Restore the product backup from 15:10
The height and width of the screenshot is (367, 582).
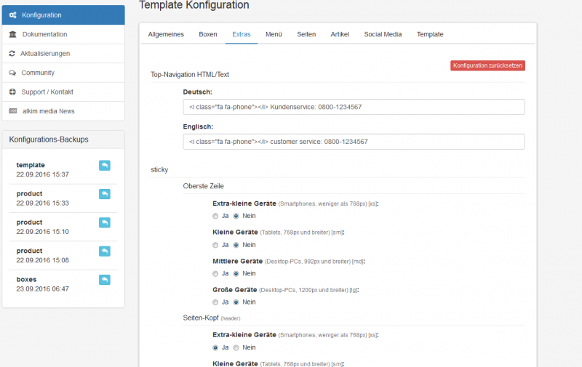coord(105,222)
